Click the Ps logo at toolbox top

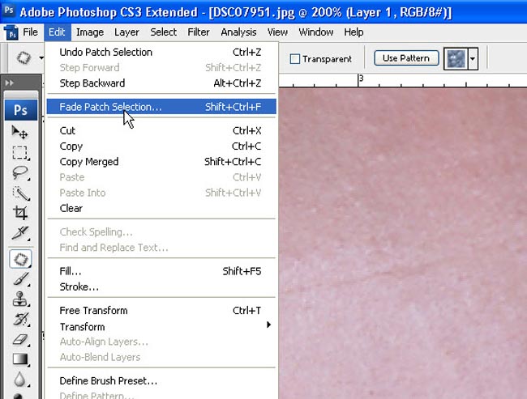point(21,110)
